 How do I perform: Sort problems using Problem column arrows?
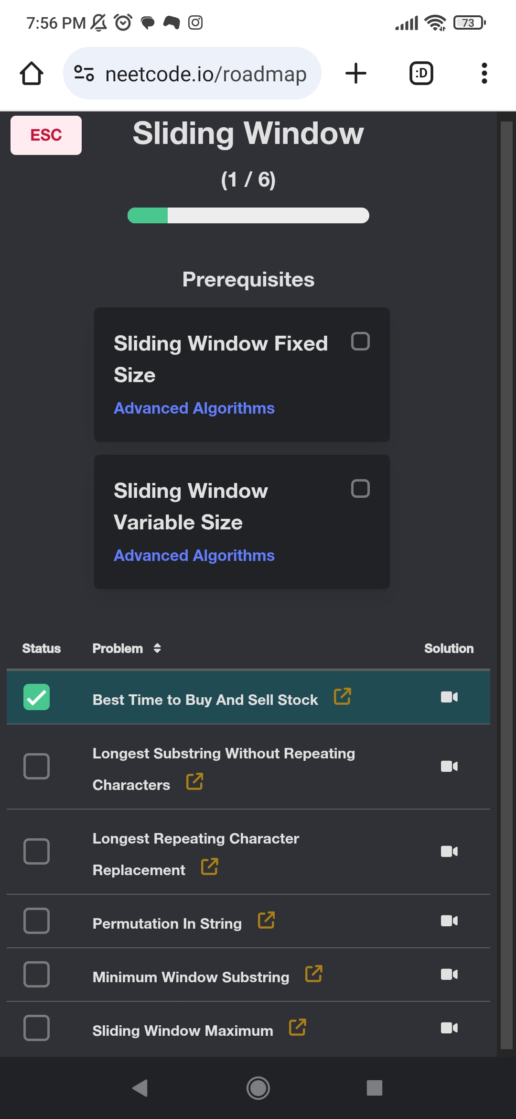[x=157, y=648]
